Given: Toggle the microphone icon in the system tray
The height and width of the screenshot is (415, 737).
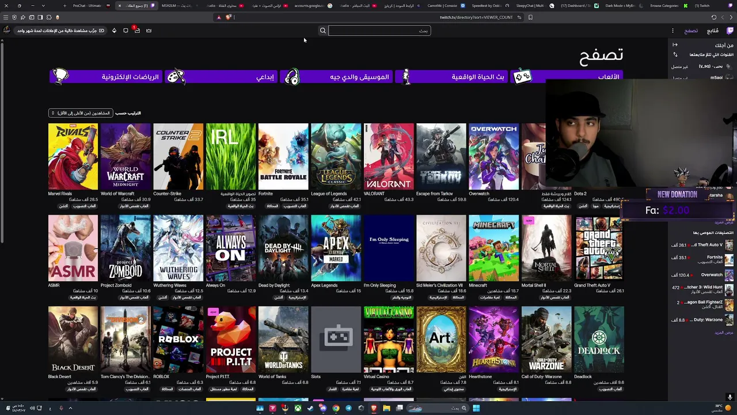Looking at the screenshot, I should (x=61, y=409).
